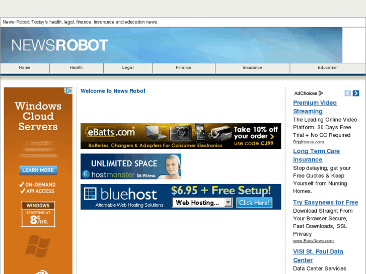This screenshot has width=366, height=274.
Task: Go to previous ads with the left arrow
Action: pyautogui.click(x=347, y=94)
